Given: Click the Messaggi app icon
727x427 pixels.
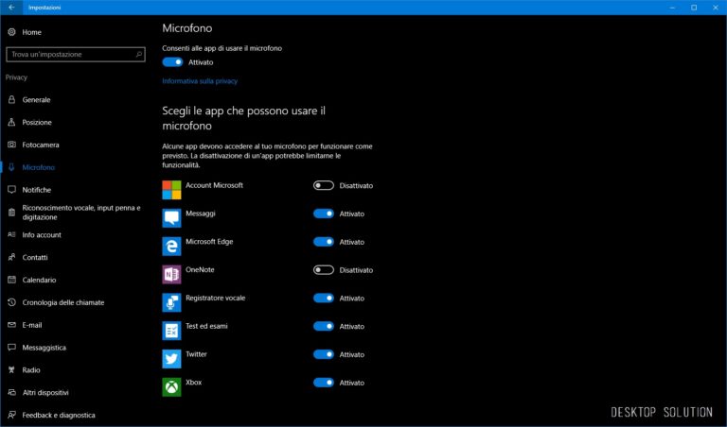Looking at the screenshot, I should pos(171,218).
